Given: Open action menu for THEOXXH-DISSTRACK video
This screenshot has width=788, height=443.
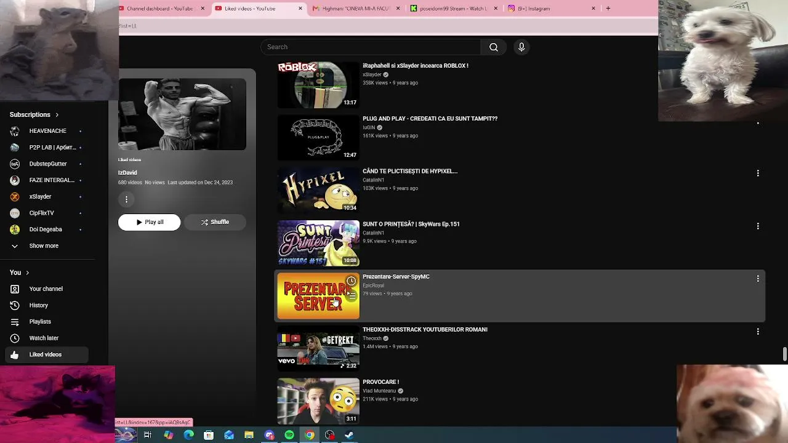Looking at the screenshot, I should 758,332.
